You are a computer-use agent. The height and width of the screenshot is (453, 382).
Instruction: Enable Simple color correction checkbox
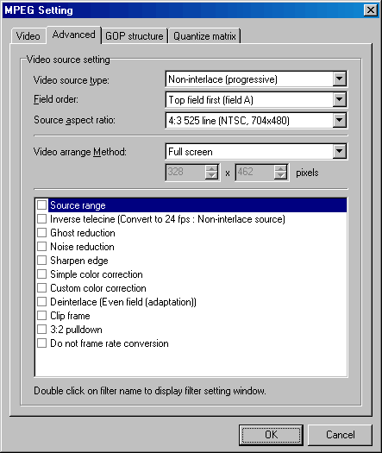42,274
